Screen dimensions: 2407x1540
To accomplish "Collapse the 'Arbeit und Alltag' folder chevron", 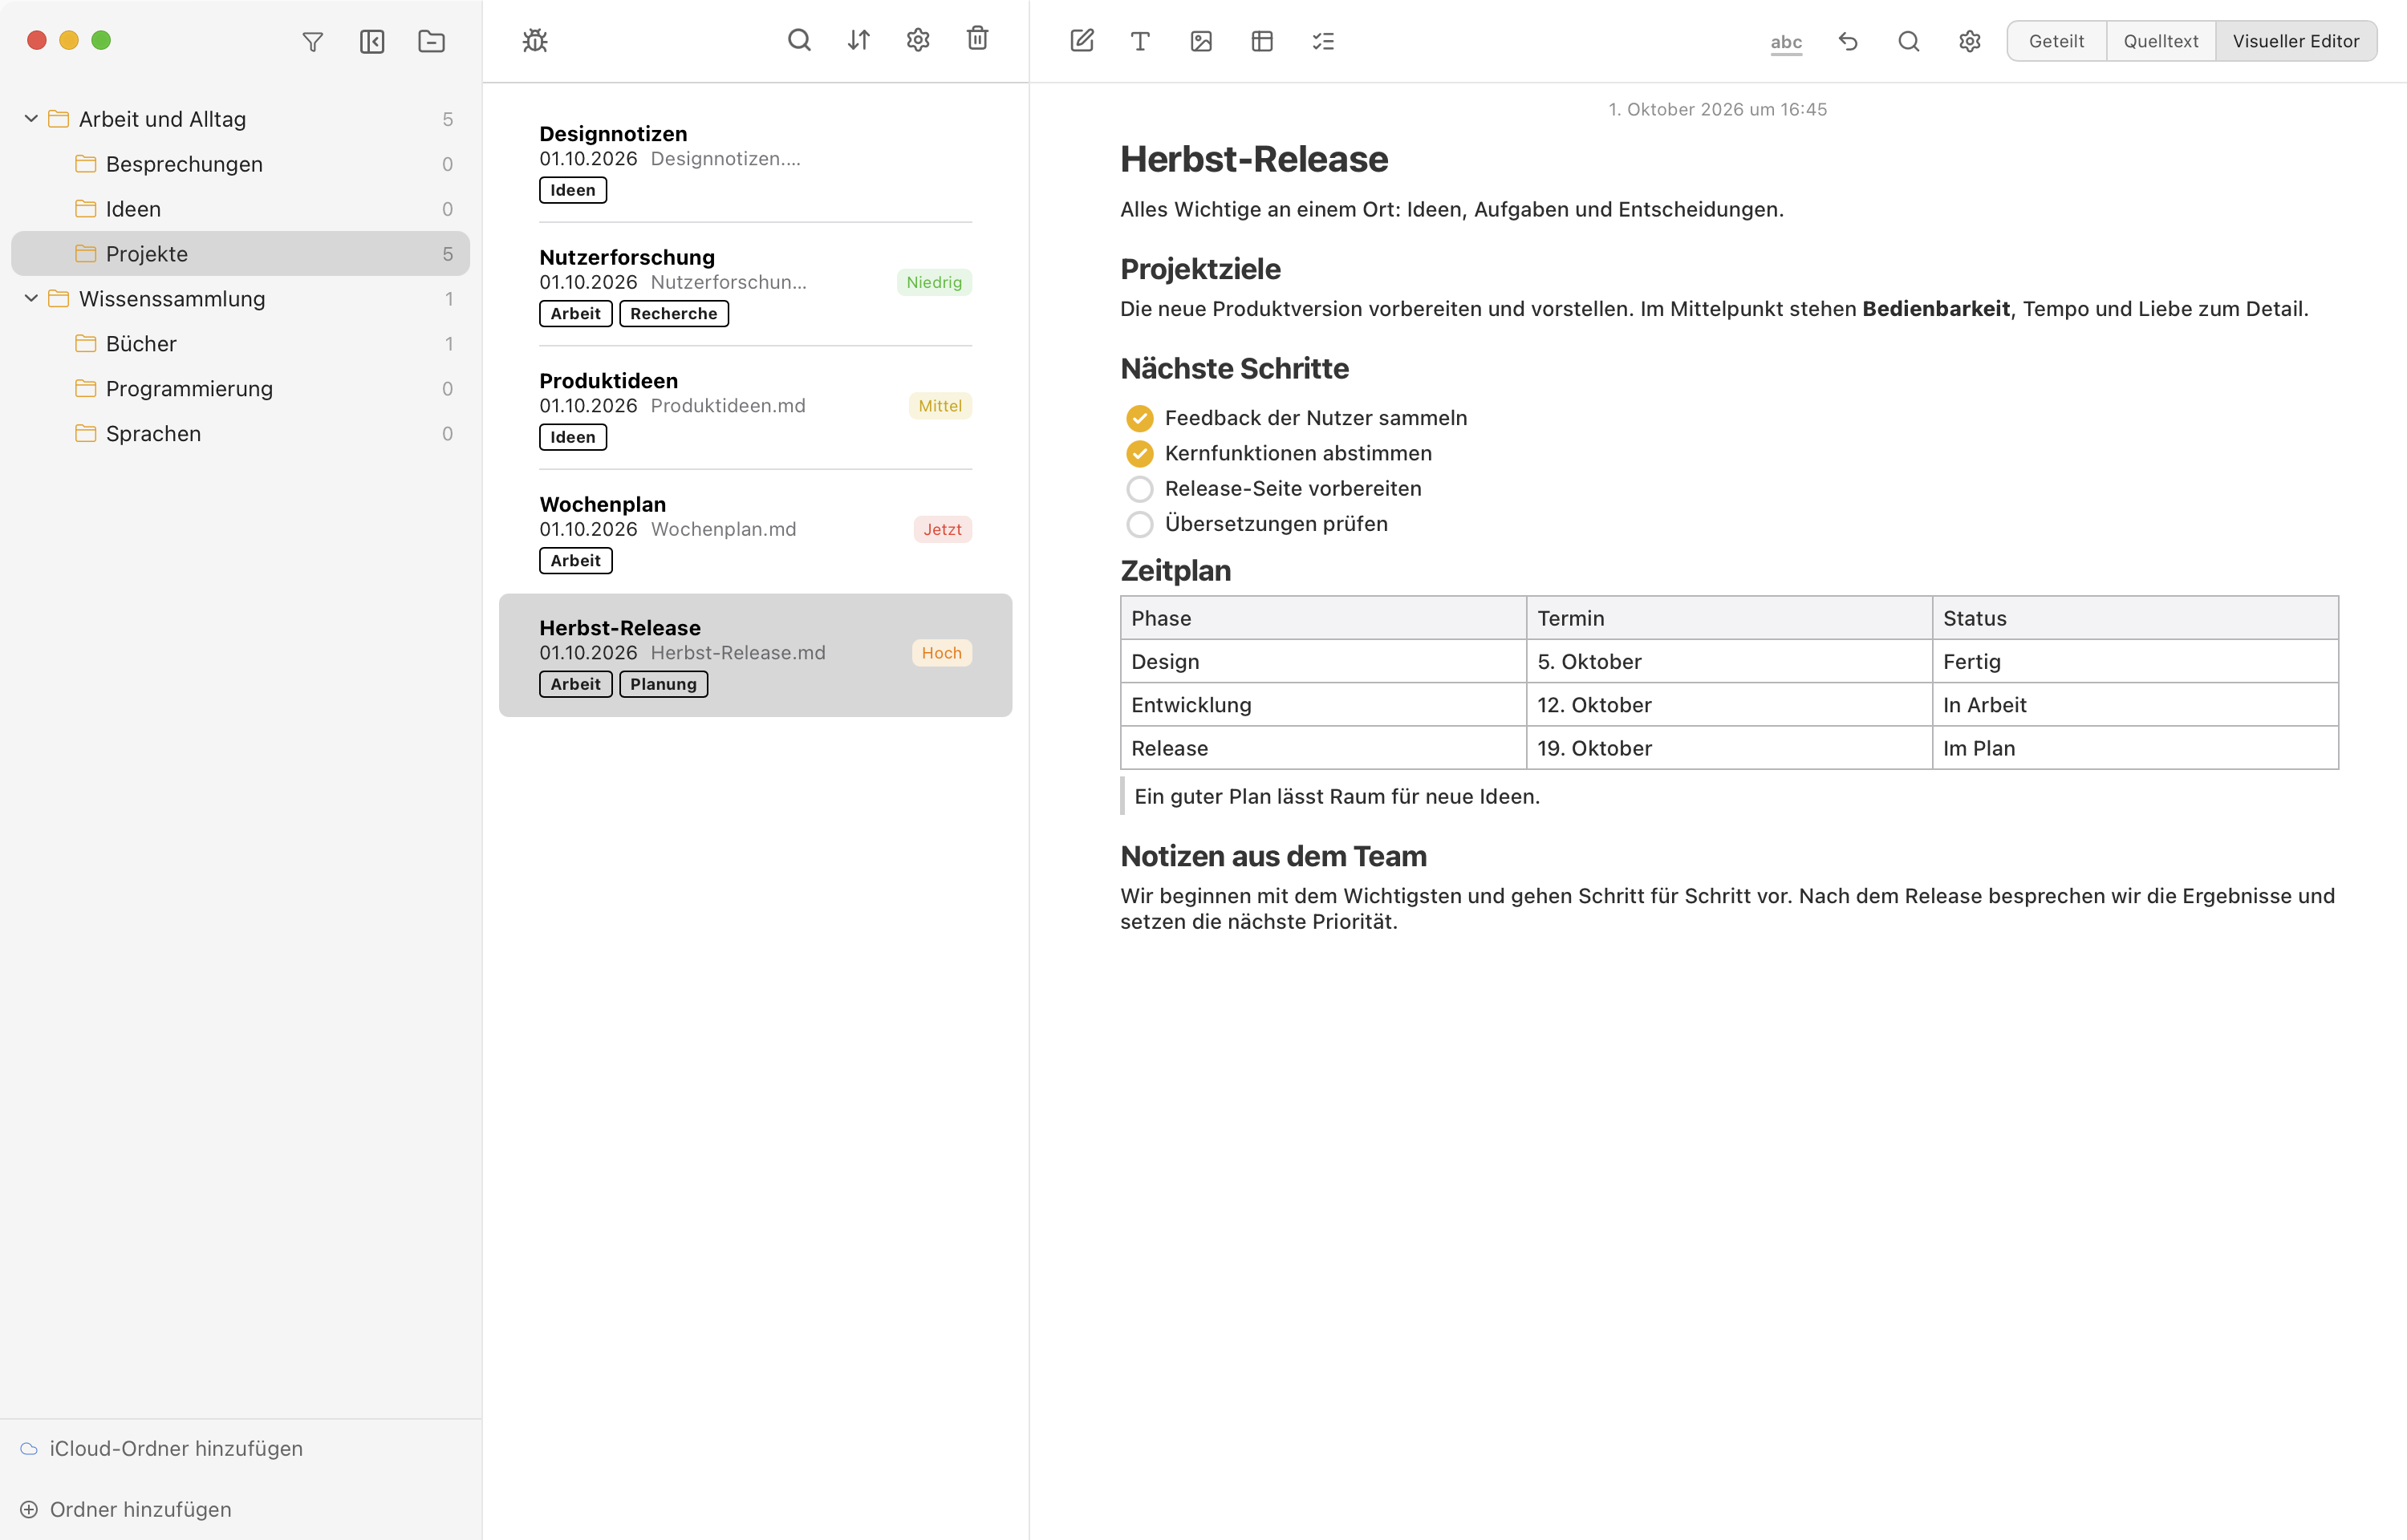I will (x=31, y=119).
